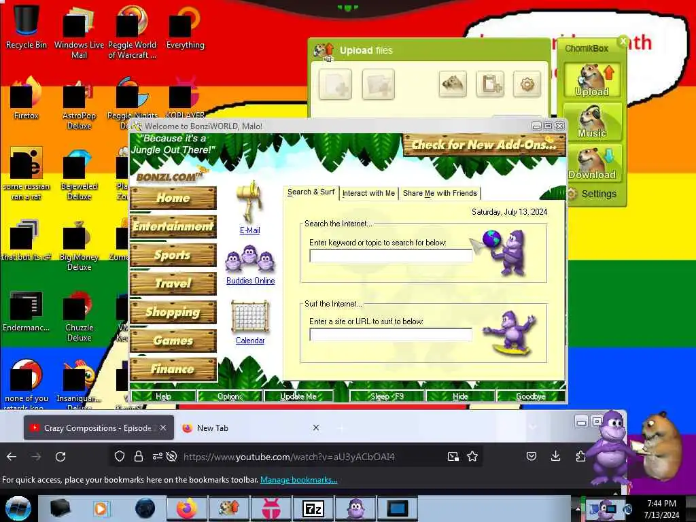Switch to the Interact with Me tab

coord(368,193)
